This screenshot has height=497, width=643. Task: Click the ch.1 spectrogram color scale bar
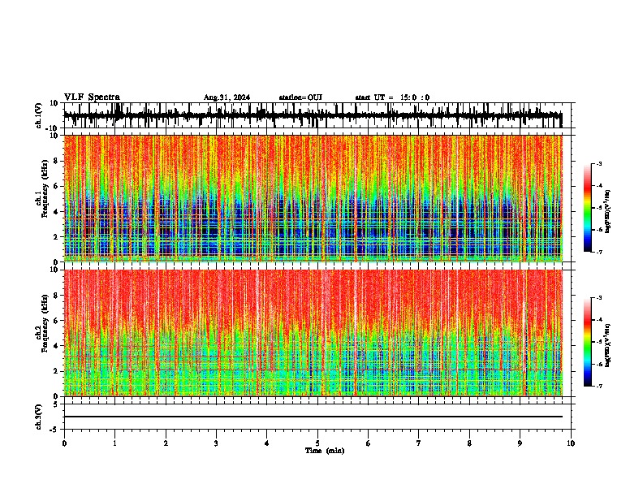(x=588, y=208)
